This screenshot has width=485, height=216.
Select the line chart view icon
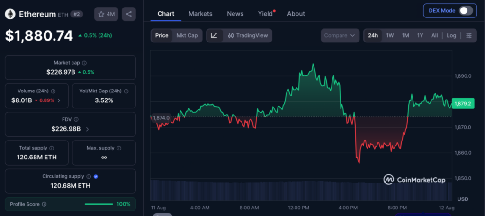(214, 35)
